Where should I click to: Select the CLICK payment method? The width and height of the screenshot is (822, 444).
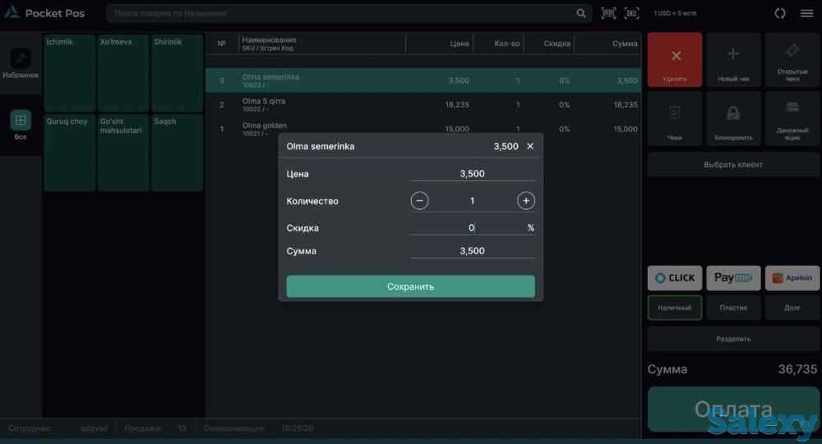[675, 277]
